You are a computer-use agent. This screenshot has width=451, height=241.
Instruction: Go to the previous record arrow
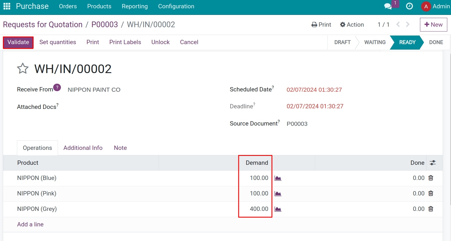[398, 25]
